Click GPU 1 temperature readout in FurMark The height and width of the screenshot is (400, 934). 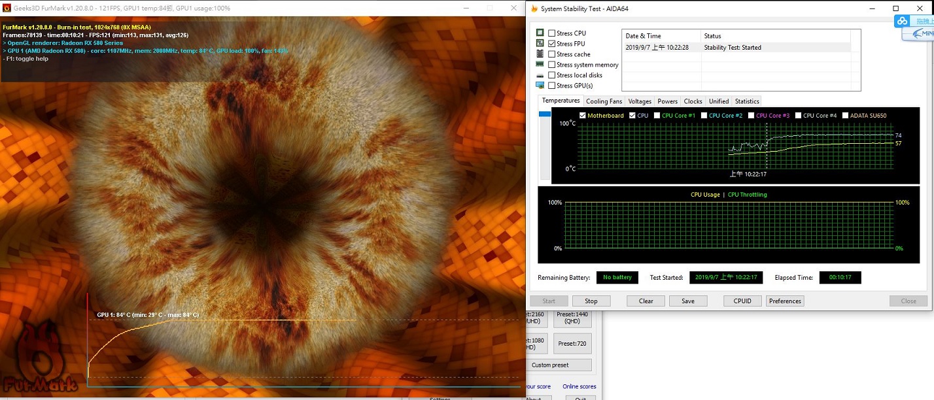148,315
